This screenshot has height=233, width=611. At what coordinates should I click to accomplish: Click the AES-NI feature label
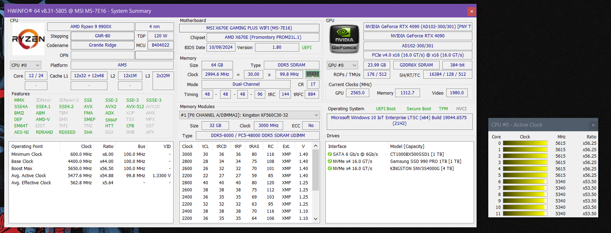(21, 132)
